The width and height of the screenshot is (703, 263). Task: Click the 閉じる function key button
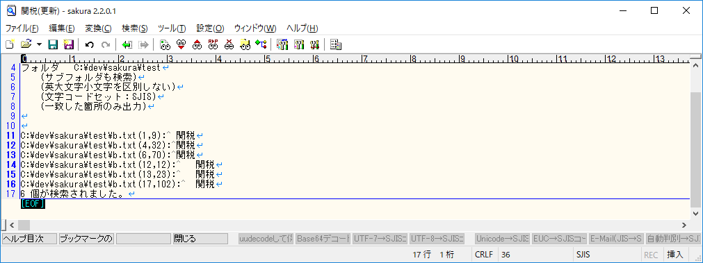(x=200, y=239)
